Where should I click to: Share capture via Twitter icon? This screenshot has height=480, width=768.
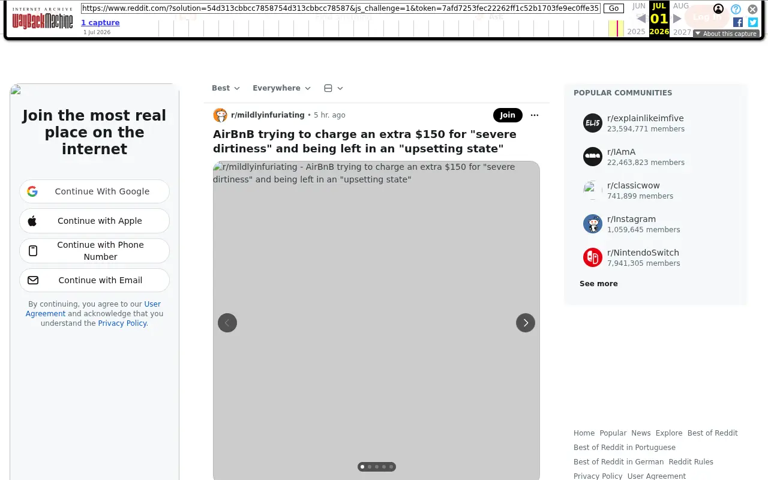[753, 22]
